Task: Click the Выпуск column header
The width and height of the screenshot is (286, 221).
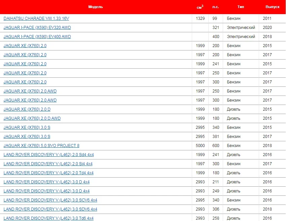Action: click(273, 7)
